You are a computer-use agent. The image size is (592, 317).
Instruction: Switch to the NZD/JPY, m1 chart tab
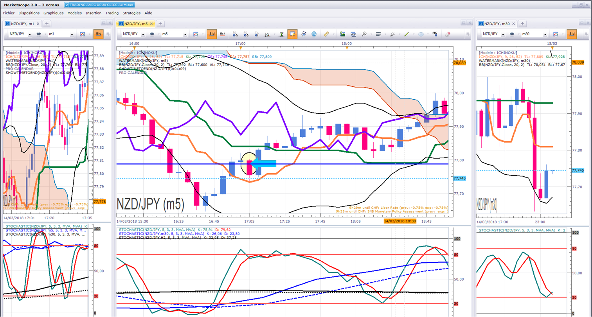pyautogui.click(x=22, y=23)
